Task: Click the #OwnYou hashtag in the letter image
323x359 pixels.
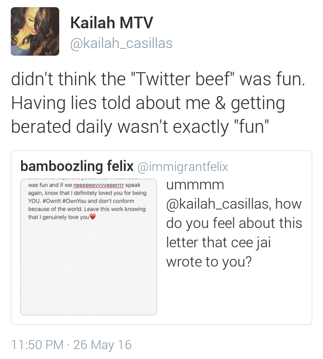Action: (x=74, y=201)
